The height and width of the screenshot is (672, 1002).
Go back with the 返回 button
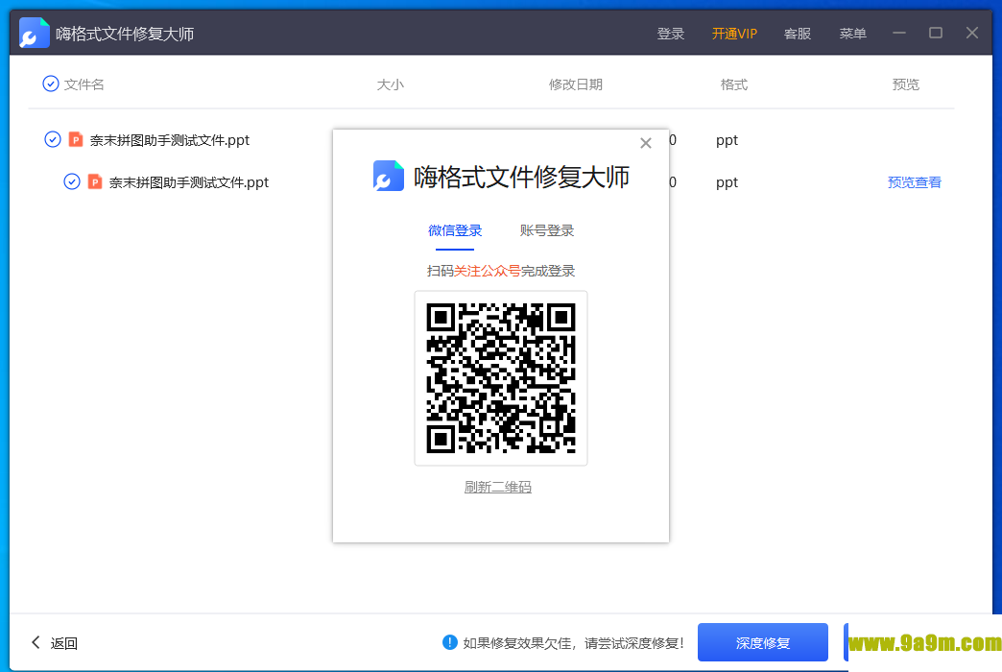(55, 642)
